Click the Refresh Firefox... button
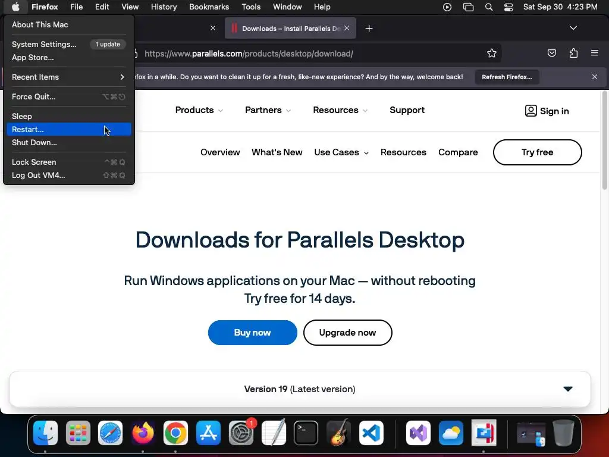 point(507,77)
